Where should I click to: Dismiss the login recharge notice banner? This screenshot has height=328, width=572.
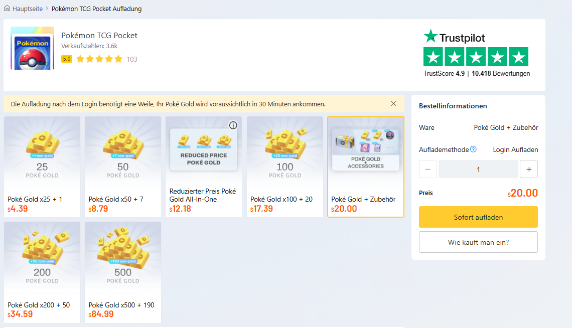(x=393, y=103)
